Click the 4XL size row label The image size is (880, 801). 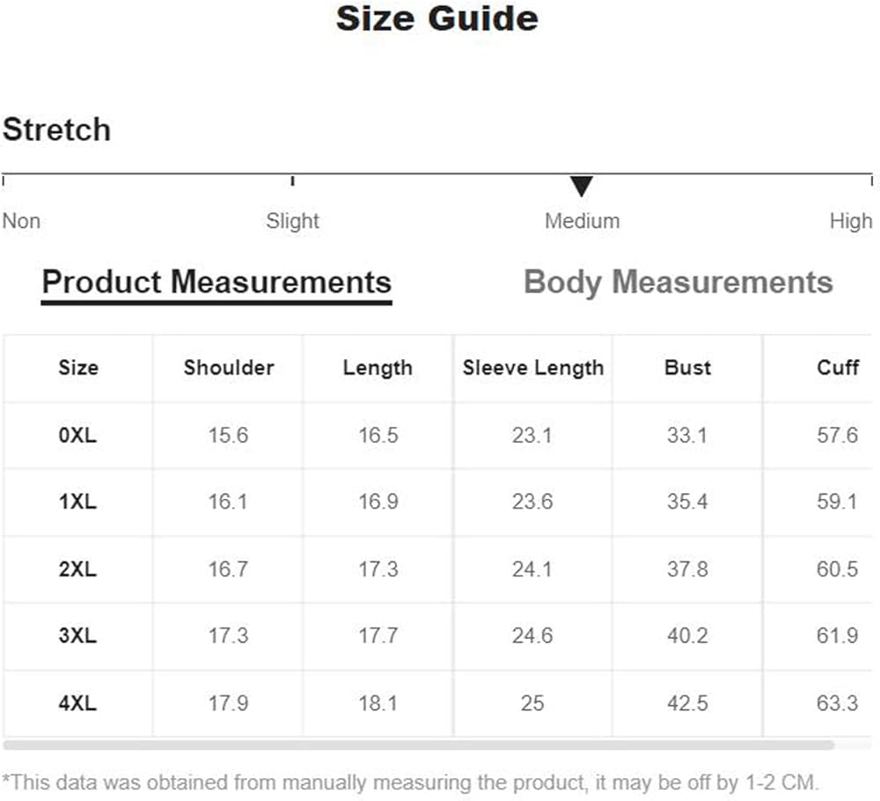77,702
